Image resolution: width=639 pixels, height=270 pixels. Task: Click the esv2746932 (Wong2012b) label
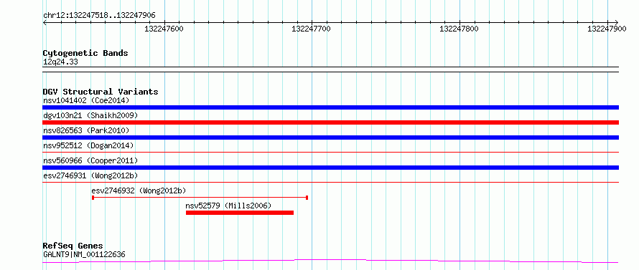click(x=139, y=191)
